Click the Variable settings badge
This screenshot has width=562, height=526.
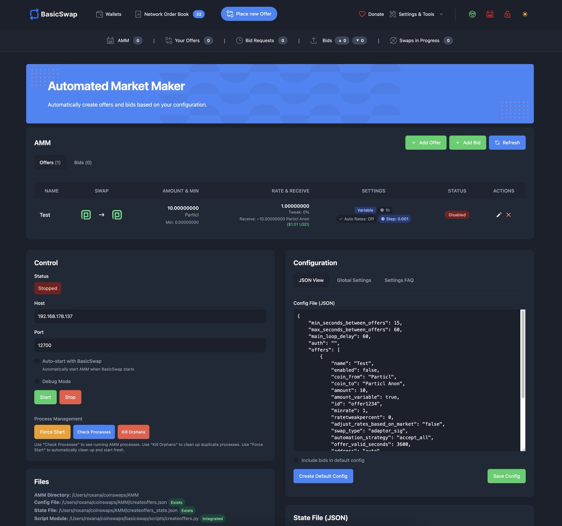coord(365,210)
